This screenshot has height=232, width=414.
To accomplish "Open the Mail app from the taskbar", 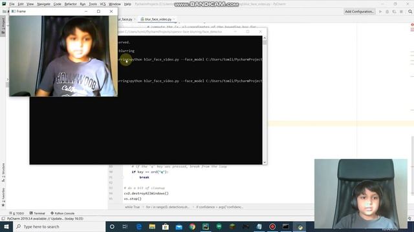I will 179,226.
